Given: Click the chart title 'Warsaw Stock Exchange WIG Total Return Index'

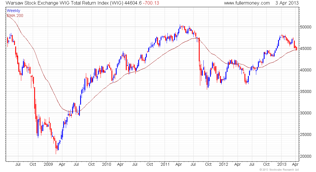Looking at the screenshot, I should (64, 3).
